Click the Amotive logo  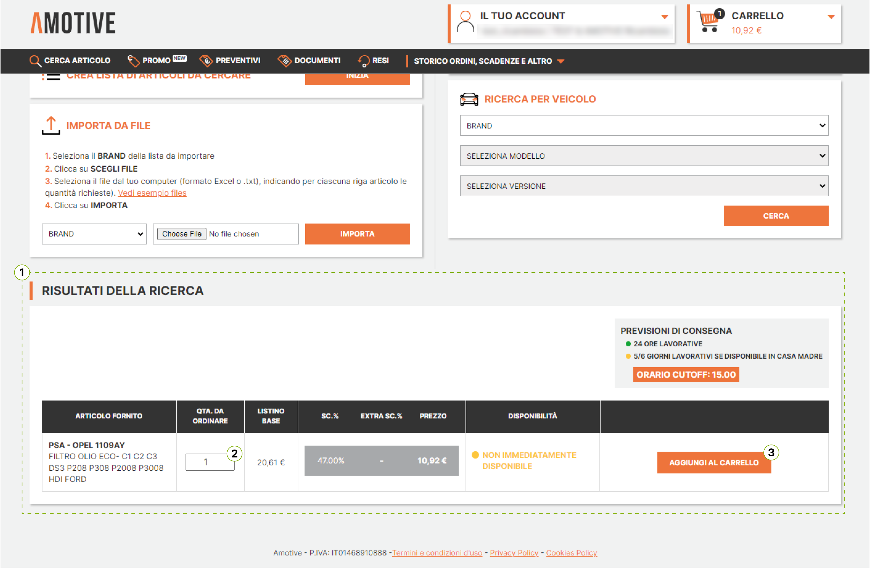pyautogui.click(x=73, y=23)
